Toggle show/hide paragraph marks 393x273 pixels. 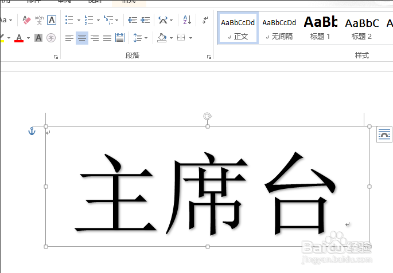tap(205, 20)
